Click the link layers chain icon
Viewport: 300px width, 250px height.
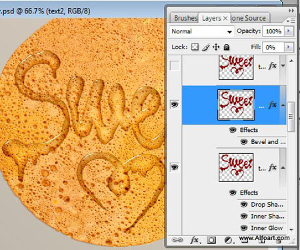pos(177,240)
